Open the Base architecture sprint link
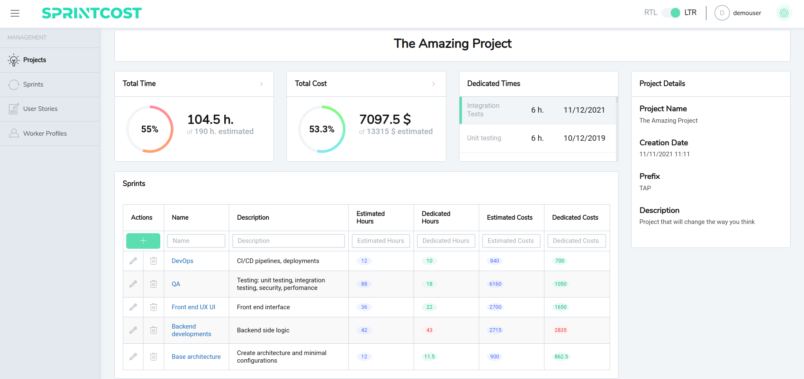The image size is (804, 379). point(196,357)
